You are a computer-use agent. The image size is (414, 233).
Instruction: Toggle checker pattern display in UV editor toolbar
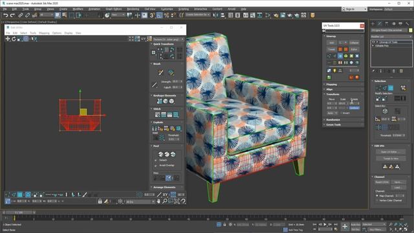149,39
